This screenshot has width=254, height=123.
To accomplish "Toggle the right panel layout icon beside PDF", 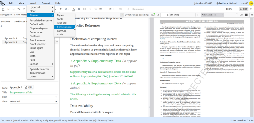I will point(251,9).
